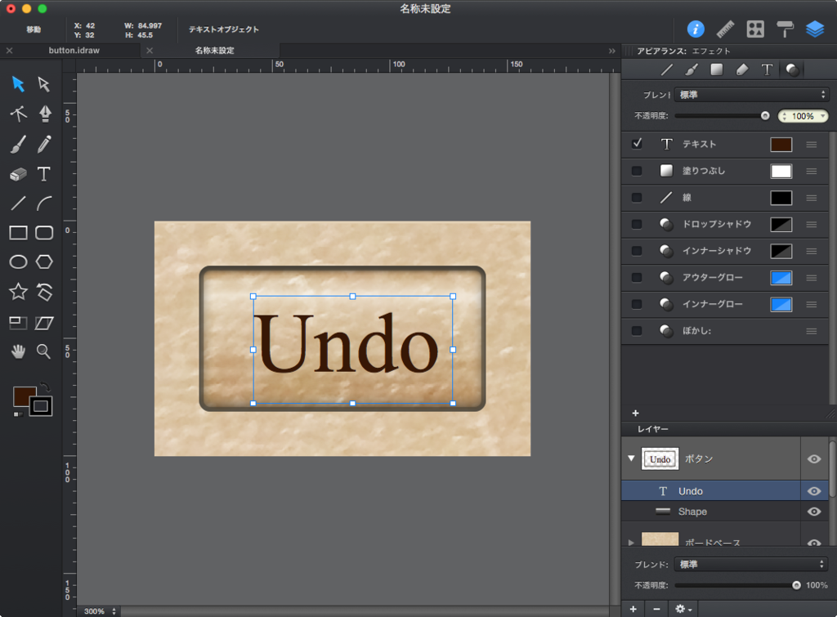Close the 名称未設定 tab
Screen dimensions: 837x617
(150, 51)
